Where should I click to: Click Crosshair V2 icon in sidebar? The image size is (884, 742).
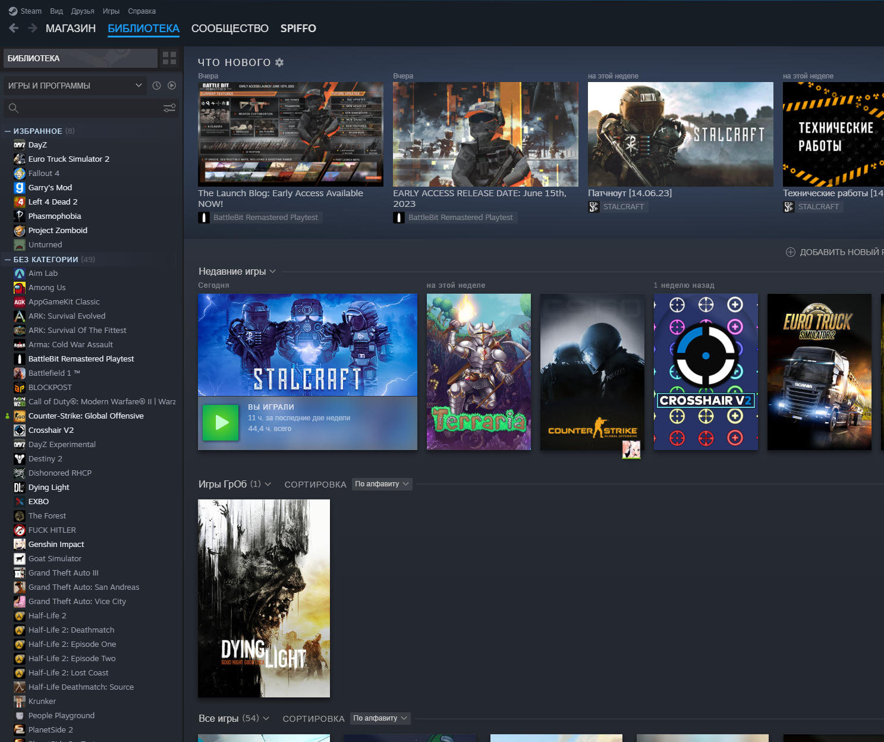20,430
